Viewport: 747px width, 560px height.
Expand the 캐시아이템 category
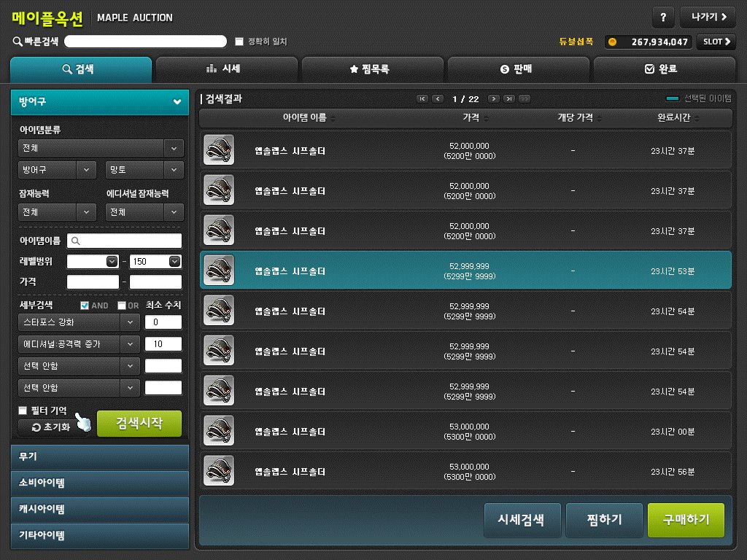100,509
